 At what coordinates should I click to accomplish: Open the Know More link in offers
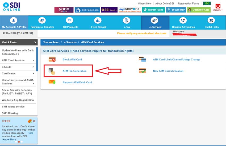(9, 140)
